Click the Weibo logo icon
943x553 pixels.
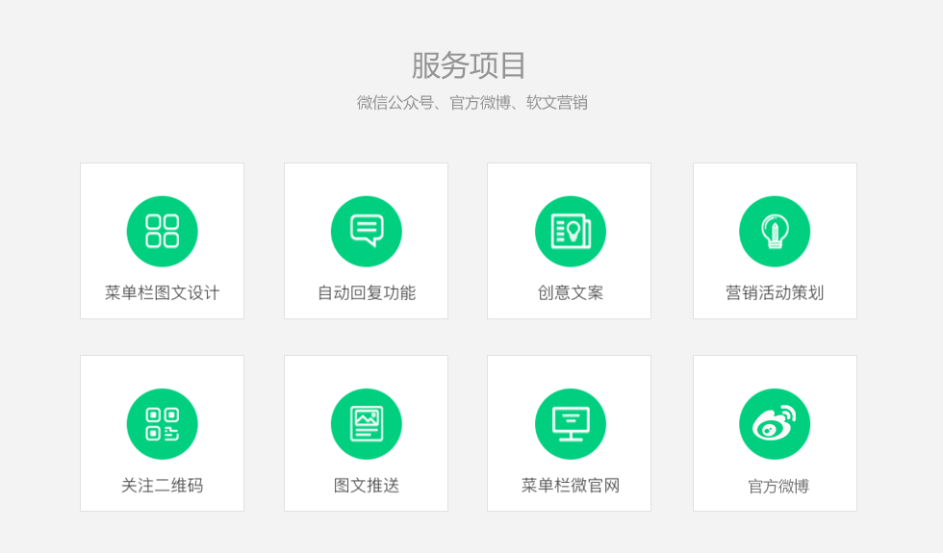[x=775, y=424]
